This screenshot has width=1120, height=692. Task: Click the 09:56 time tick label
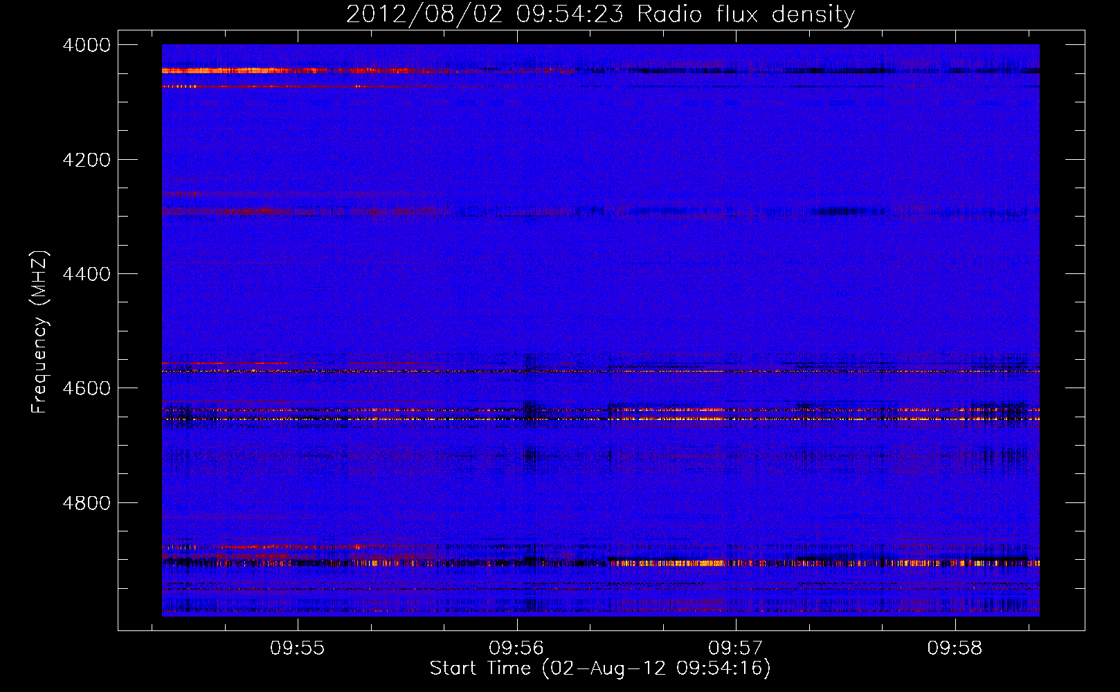(x=516, y=648)
